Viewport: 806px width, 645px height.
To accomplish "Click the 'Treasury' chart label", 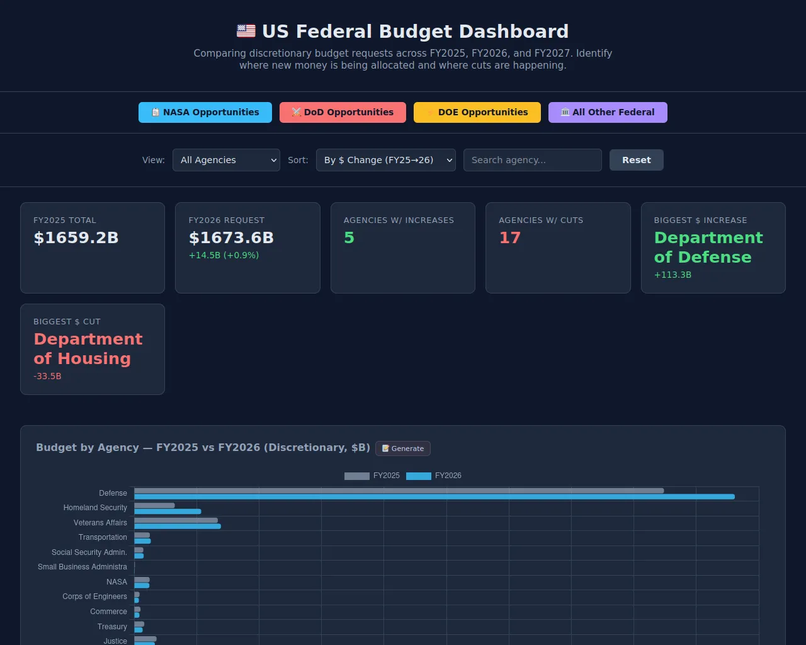I will pyautogui.click(x=112, y=627).
